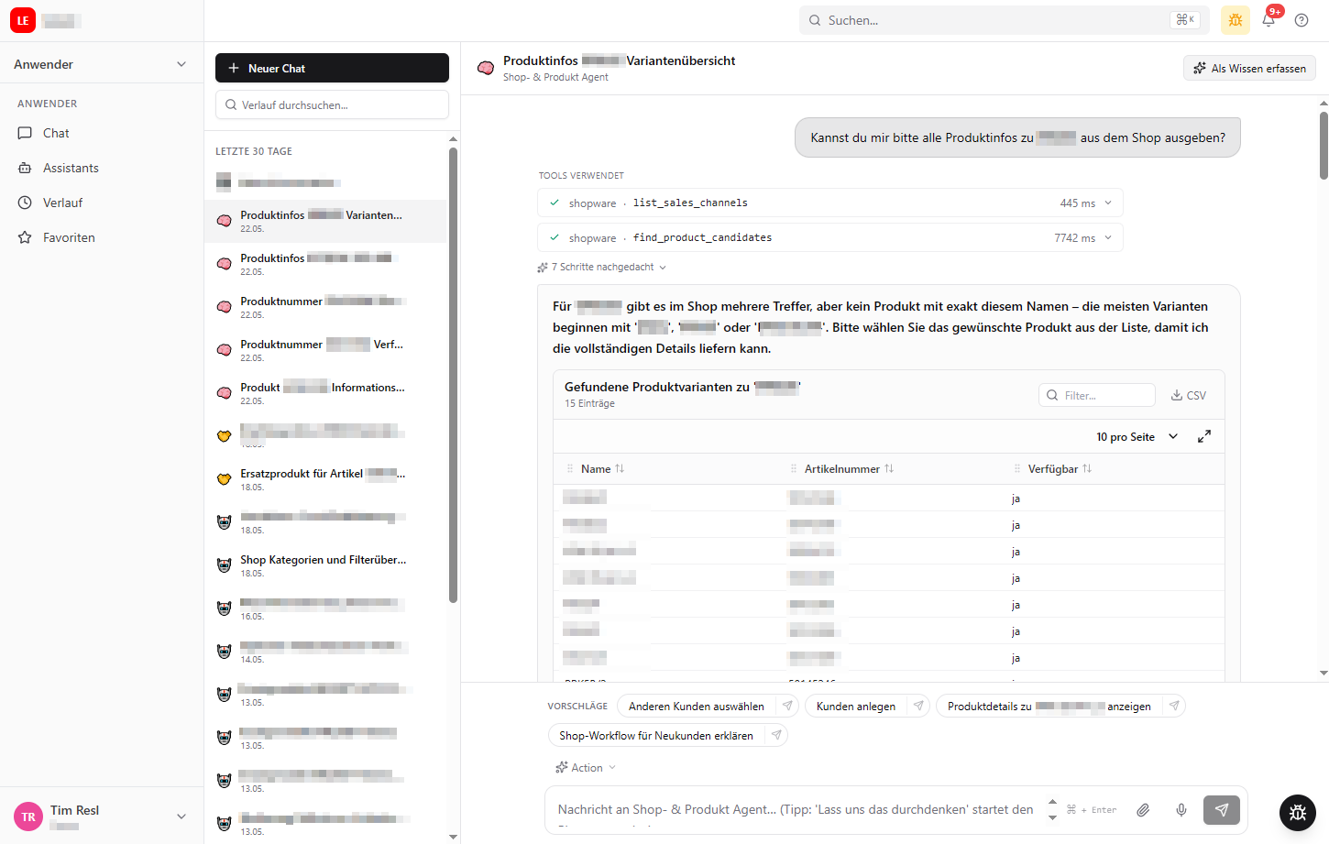Open the '10 pro Seite' dropdown
1329x844 pixels.
point(1137,437)
